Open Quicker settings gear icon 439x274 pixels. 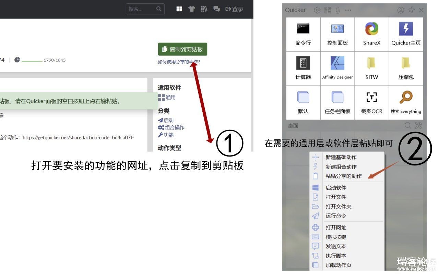coord(317,10)
